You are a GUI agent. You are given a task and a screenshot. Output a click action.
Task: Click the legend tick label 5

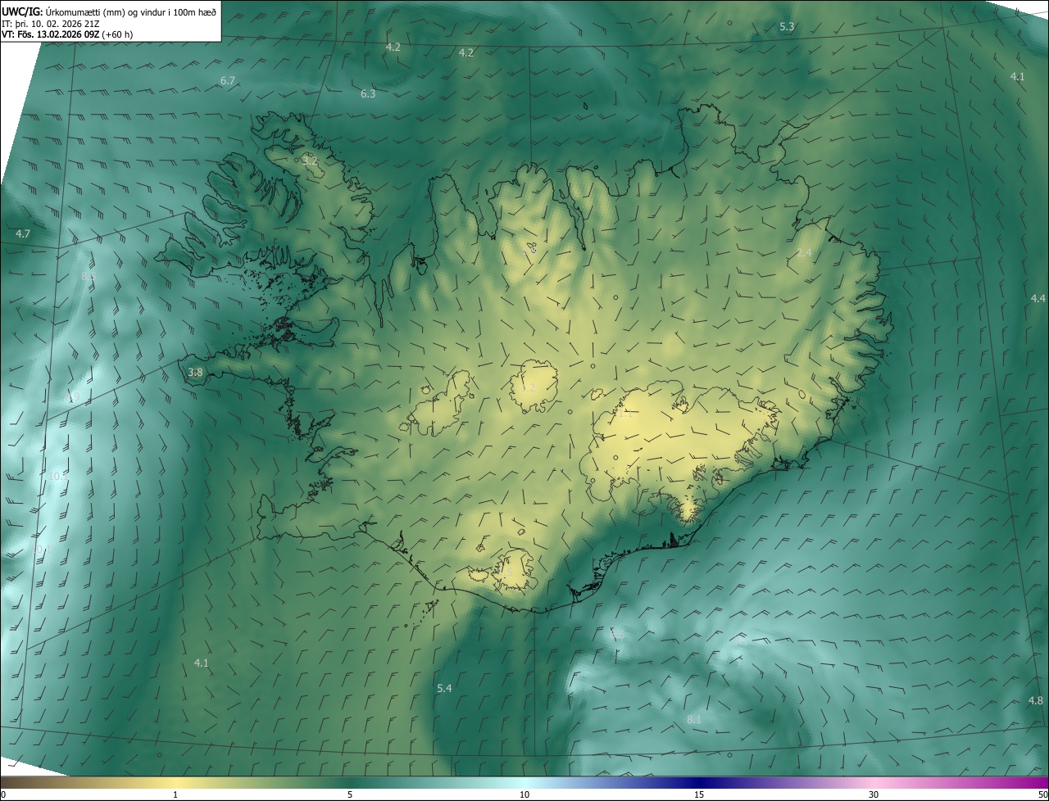350,794
